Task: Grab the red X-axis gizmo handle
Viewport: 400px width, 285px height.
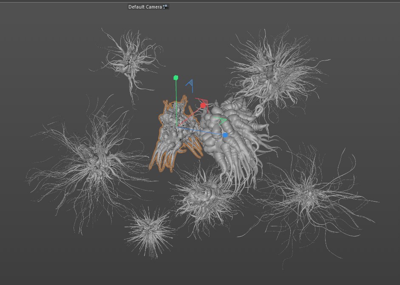Action: pyautogui.click(x=203, y=105)
